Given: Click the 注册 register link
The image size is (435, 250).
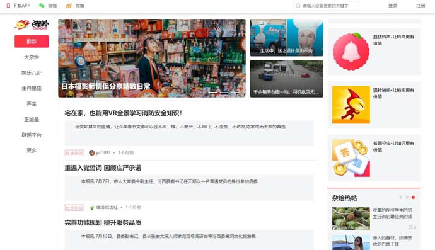Looking at the screenshot, I should point(420,6).
